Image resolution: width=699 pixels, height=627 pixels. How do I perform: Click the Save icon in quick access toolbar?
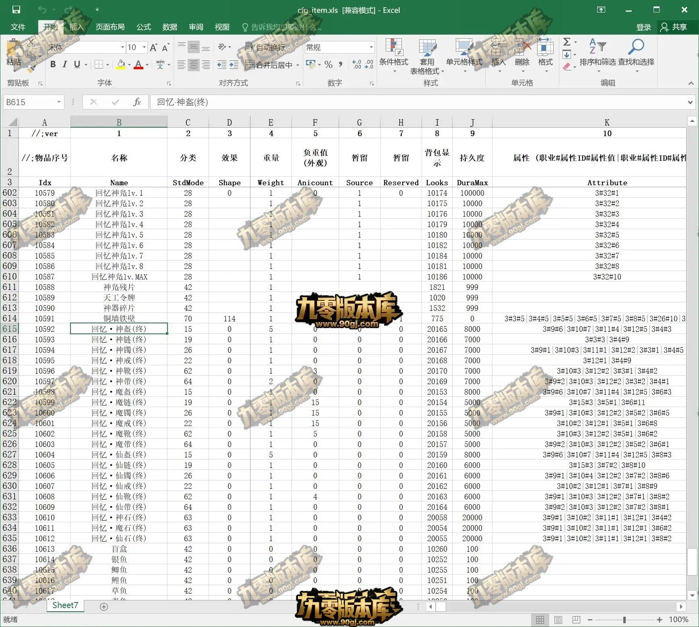[x=16, y=10]
